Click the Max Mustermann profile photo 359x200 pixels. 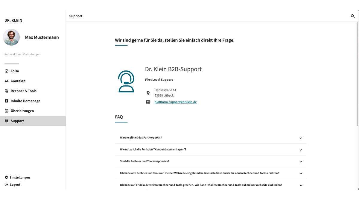point(11,37)
